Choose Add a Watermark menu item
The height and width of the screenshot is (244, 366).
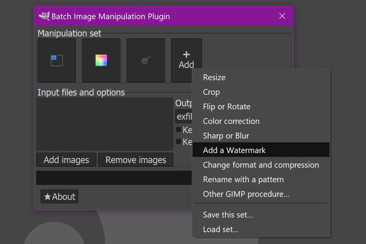(x=261, y=150)
